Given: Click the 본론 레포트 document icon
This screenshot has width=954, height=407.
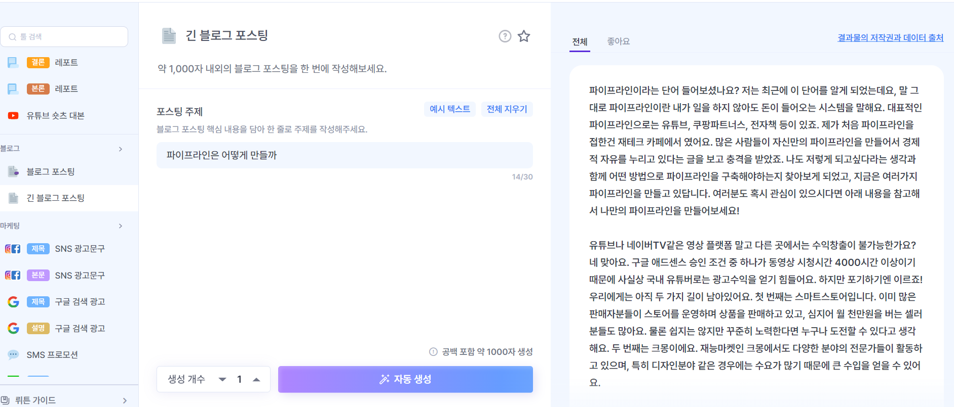Looking at the screenshot, I should 13,89.
